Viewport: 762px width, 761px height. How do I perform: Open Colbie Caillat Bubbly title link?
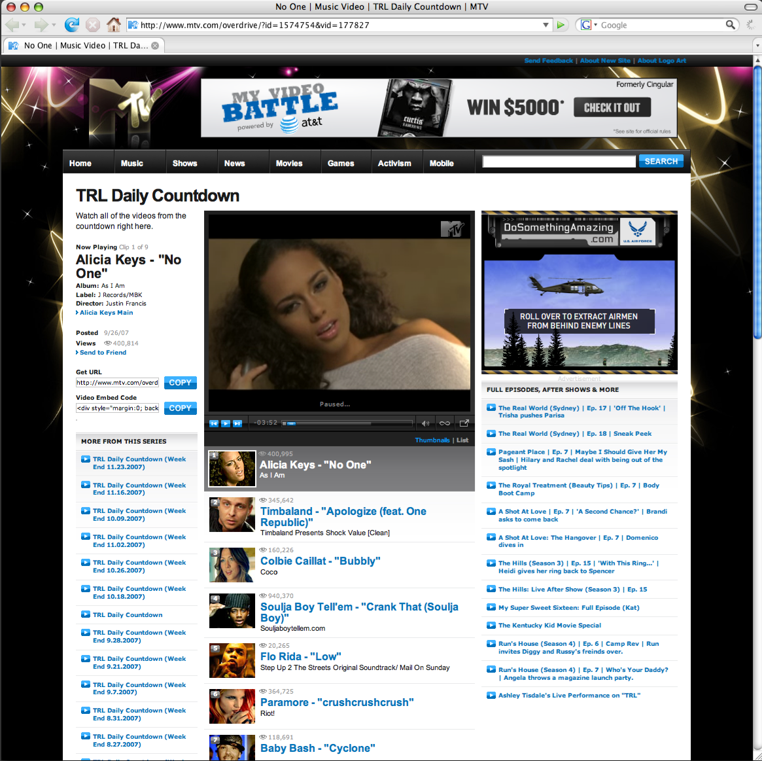(320, 561)
